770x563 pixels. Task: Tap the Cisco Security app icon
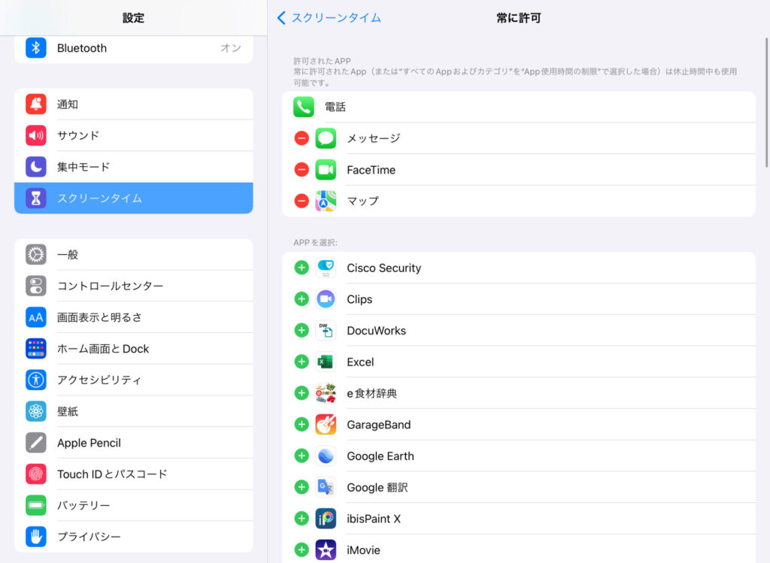click(326, 268)
